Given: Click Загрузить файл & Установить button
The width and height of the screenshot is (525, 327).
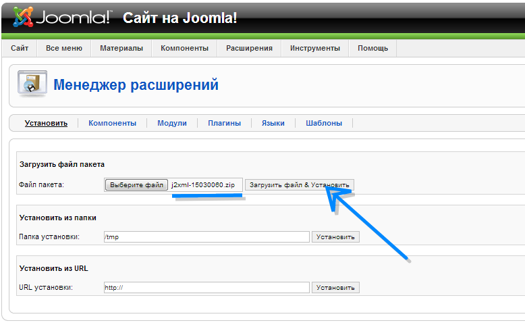Looking at the screenshot, I should 299,185.
